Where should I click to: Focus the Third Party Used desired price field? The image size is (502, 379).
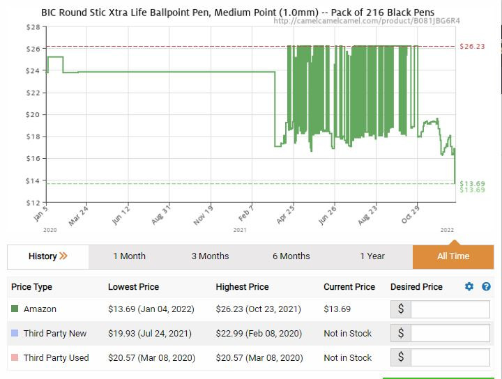pyautogui.click(x=450, y=357)
